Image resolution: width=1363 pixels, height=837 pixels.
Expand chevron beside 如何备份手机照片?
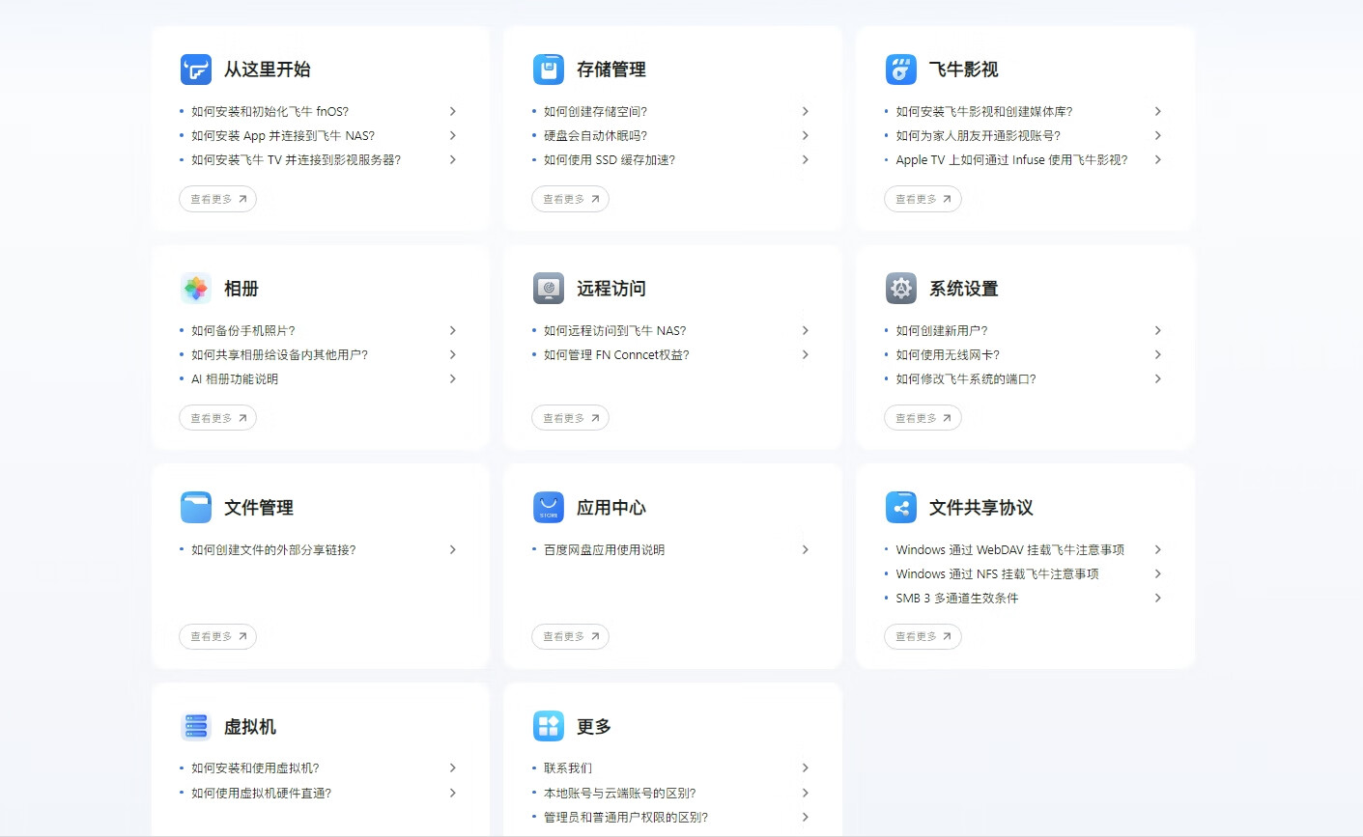click(x=452, y=331)
